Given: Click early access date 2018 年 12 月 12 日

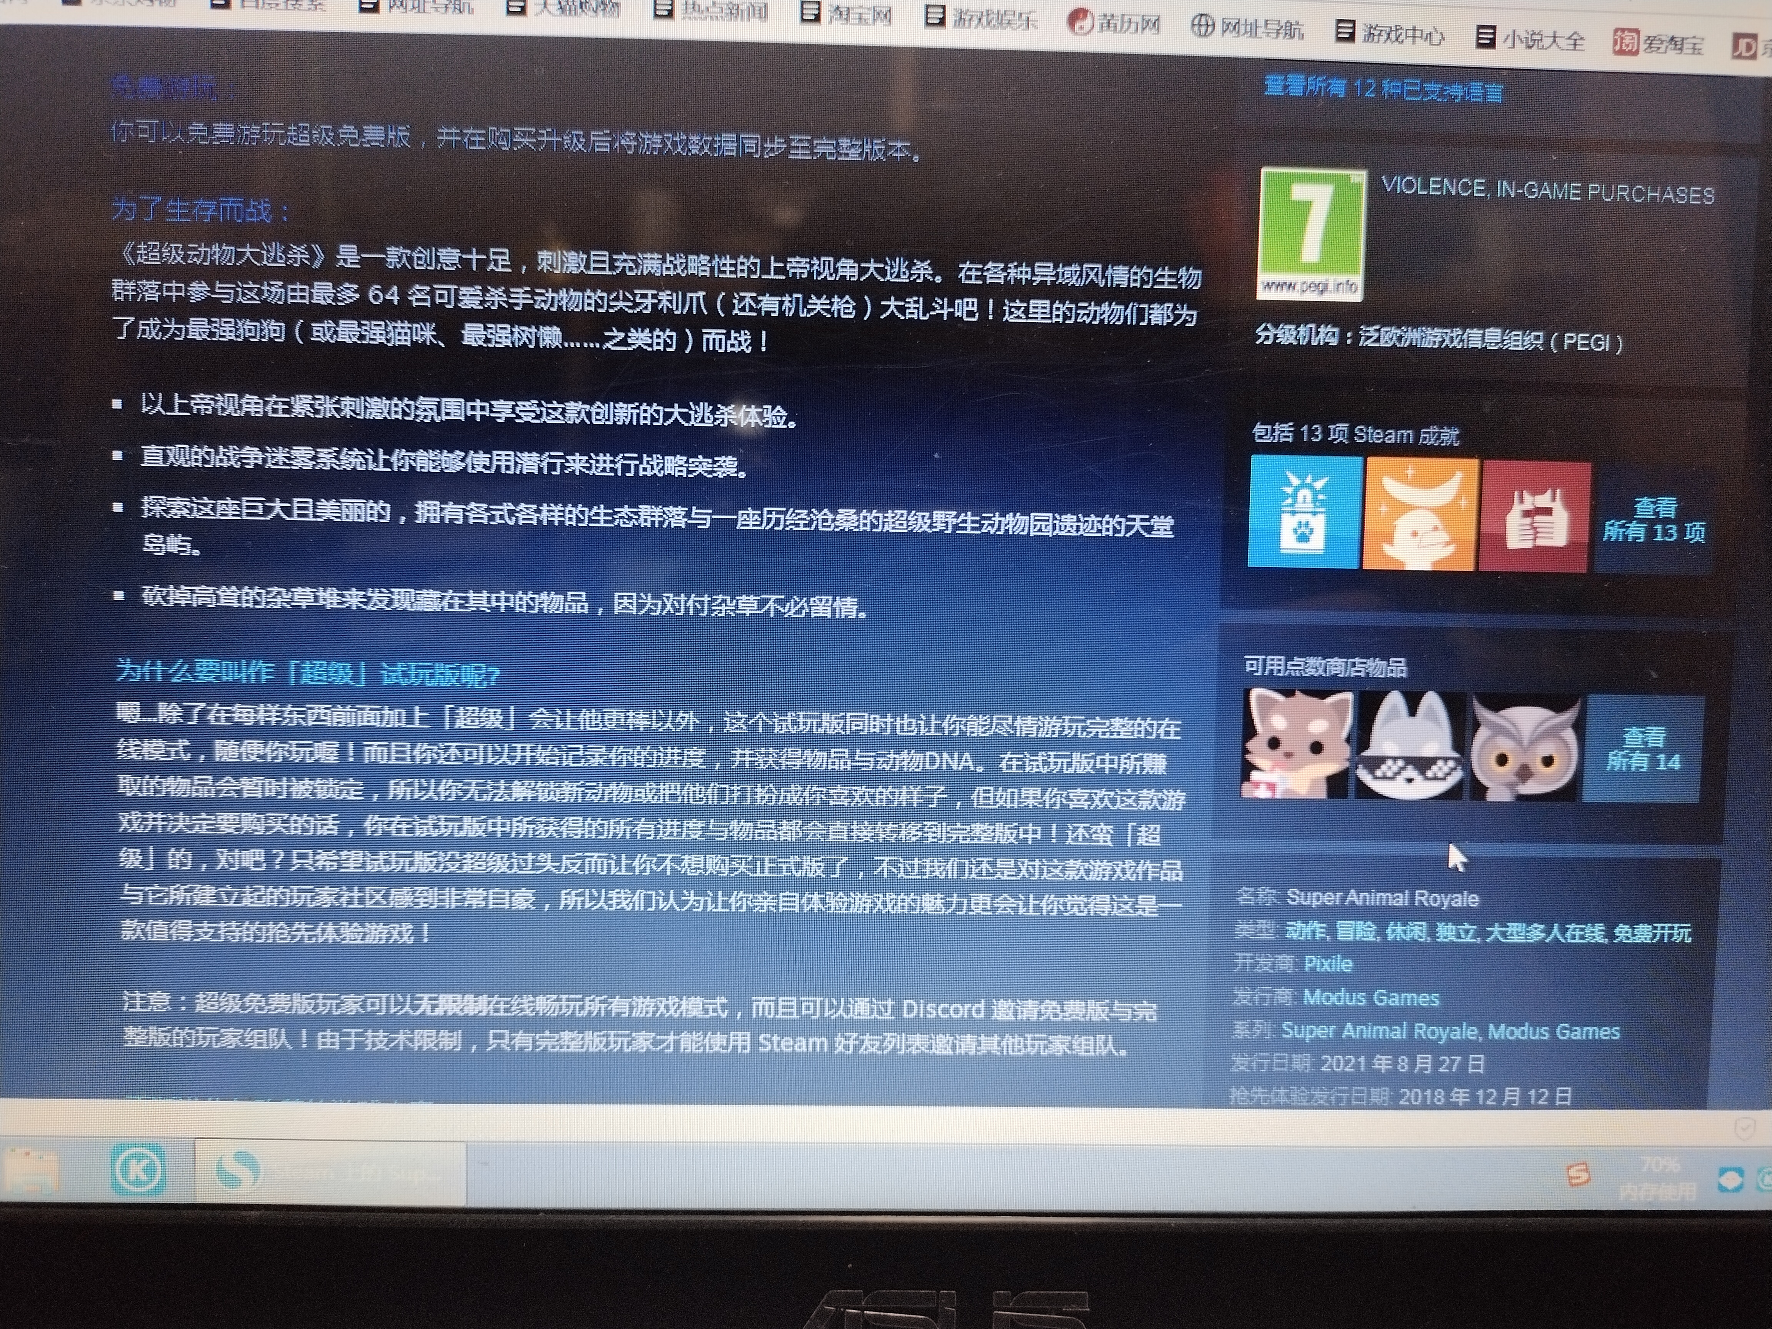Looking at the screenshot, I should (x=1485, y=1096).
